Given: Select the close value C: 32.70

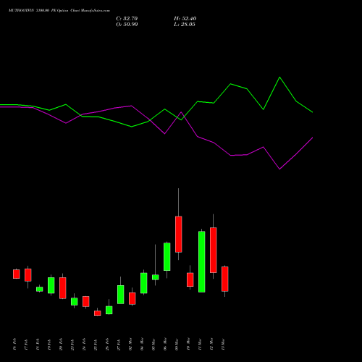Looking at the screenshot, I should tap(127, 19).
